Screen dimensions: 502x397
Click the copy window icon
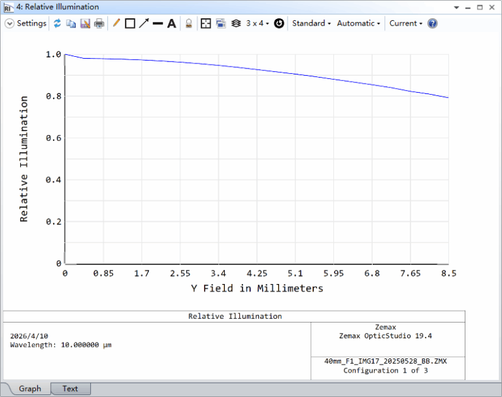(x=71, y=24)
